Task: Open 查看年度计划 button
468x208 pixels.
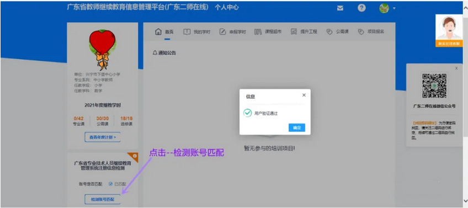Action: click(x=103, y=137)
